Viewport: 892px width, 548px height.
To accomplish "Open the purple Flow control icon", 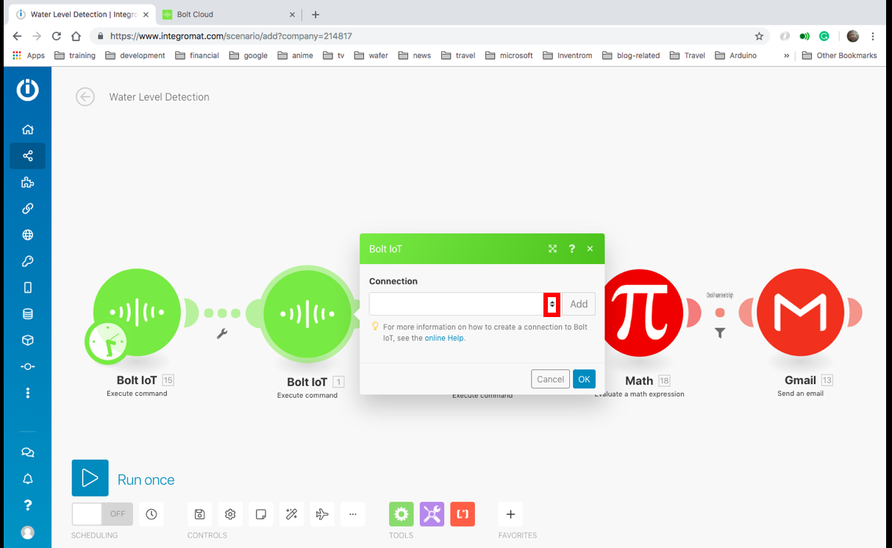I will (432, 514).
